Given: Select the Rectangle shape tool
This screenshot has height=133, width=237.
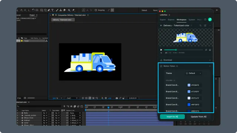Looking at the screenshot, I should (x=41, y=10).
